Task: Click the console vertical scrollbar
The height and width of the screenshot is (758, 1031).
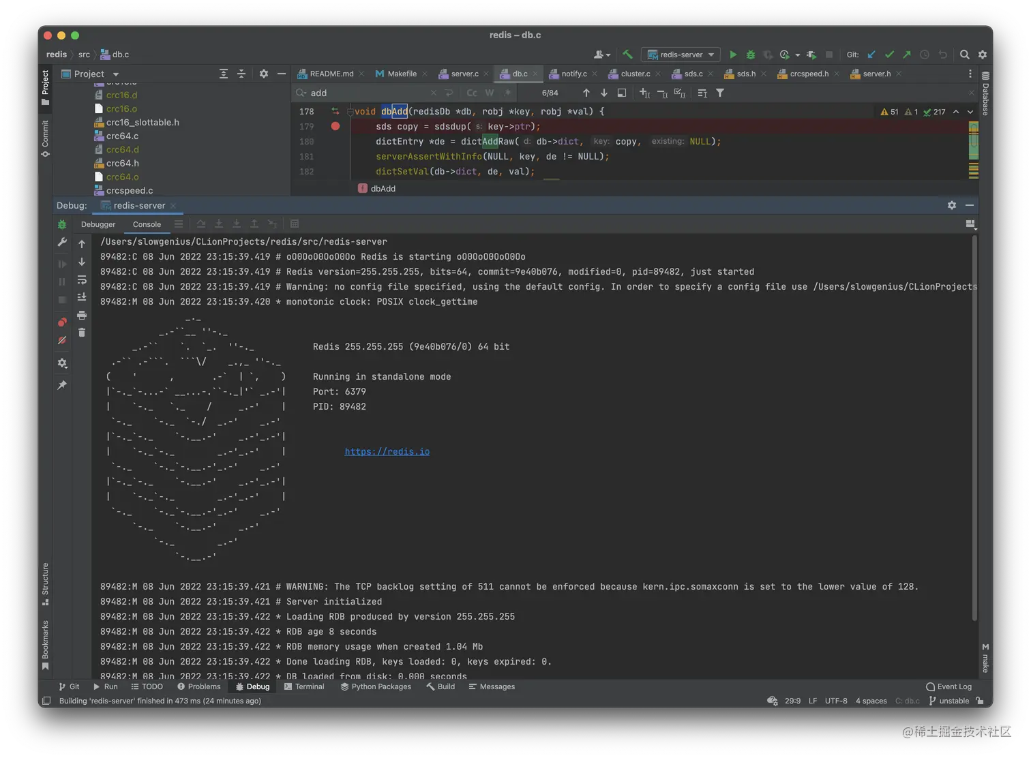Action: (x=974, y=428)
